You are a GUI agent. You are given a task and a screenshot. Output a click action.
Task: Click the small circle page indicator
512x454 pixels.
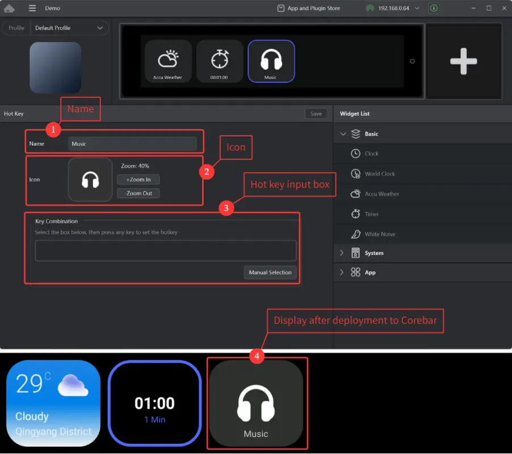412,61
